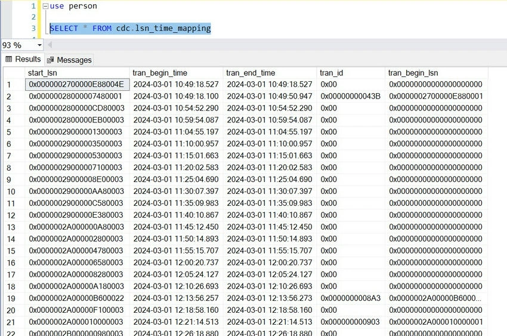The width and height of the screenshot is (507, 336).
Task: Click the horizontal scroll left arrow
Action: (50, 45)
